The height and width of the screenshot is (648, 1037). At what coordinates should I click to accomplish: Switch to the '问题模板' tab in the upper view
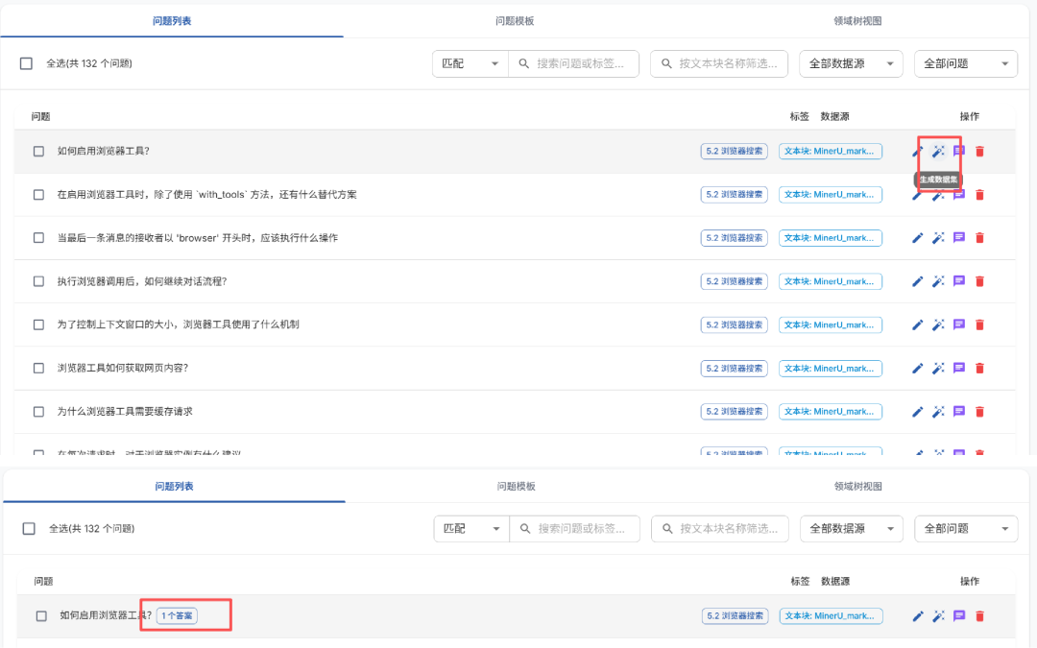pos(515,21)
